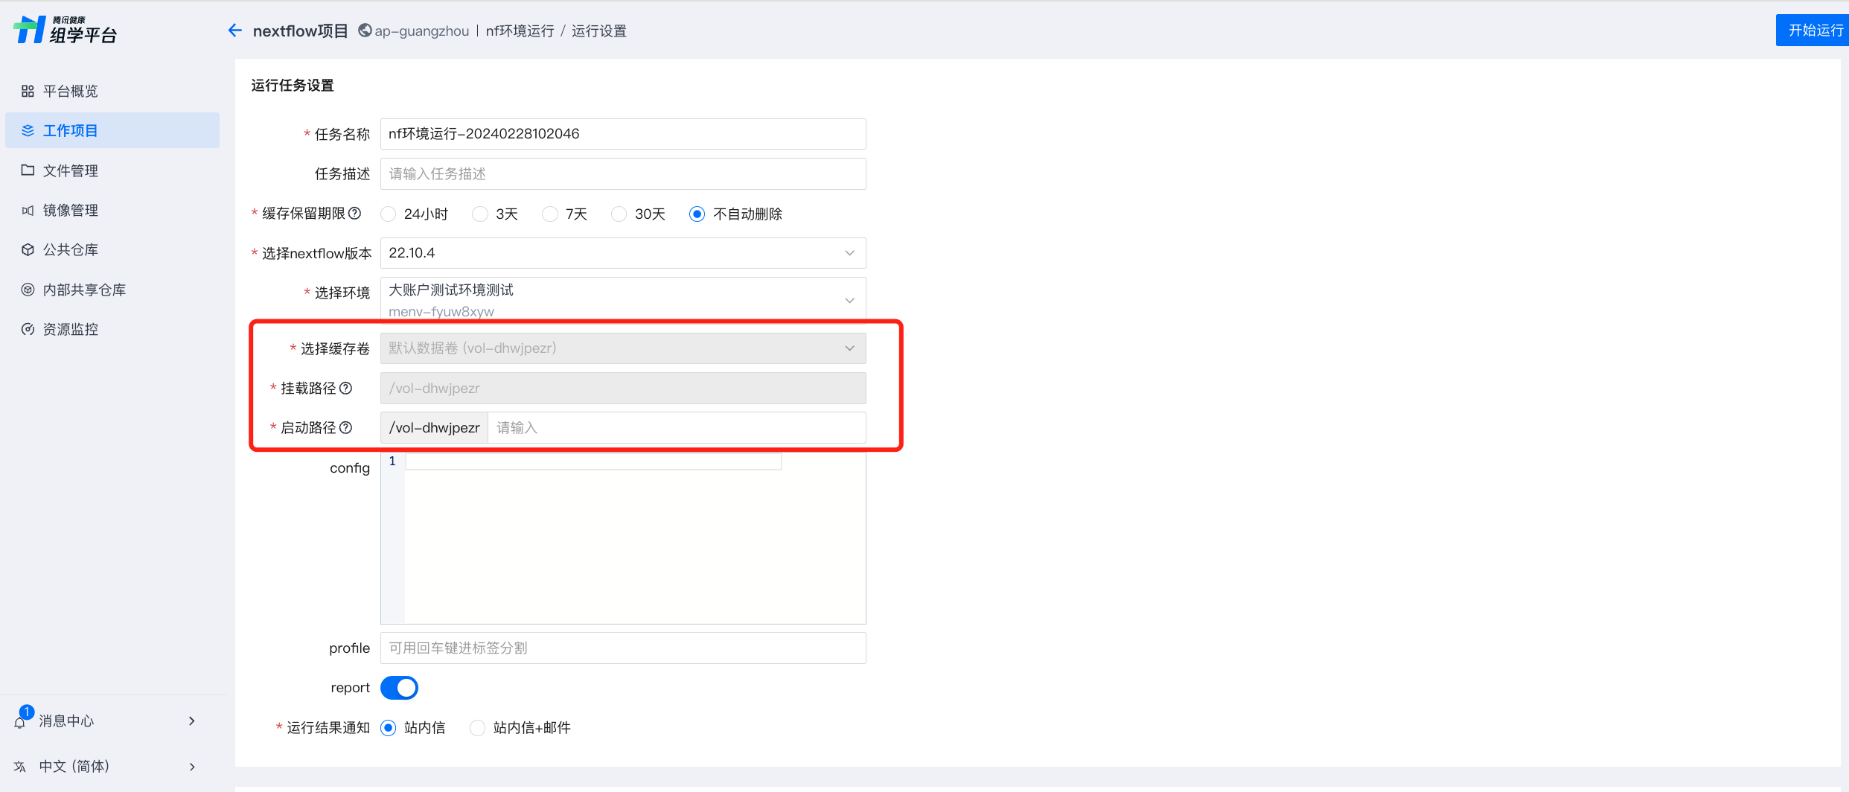Select the 7天 cache retention option
This screenshot has width=1849, height=792.
point(550,214)
